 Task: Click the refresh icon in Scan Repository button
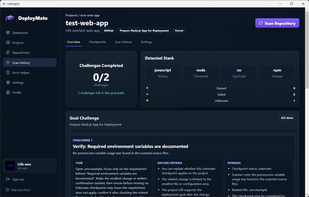coord(261,23)
